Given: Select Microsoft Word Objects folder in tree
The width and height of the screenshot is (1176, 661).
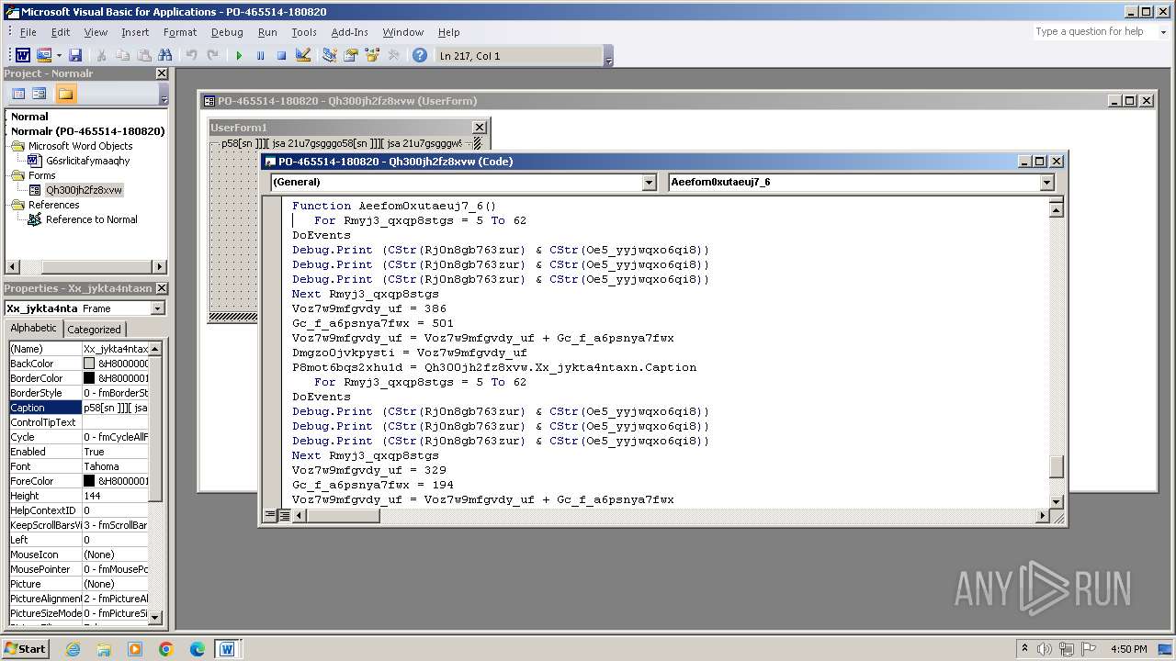Looking at the screenshot, I should 80,146.
